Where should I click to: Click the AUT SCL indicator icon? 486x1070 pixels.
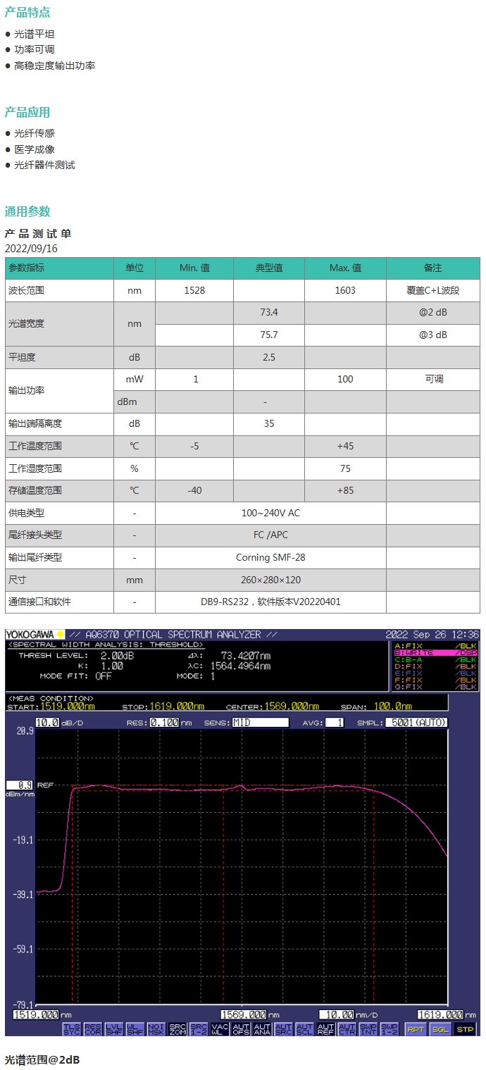click(304, 1028)
